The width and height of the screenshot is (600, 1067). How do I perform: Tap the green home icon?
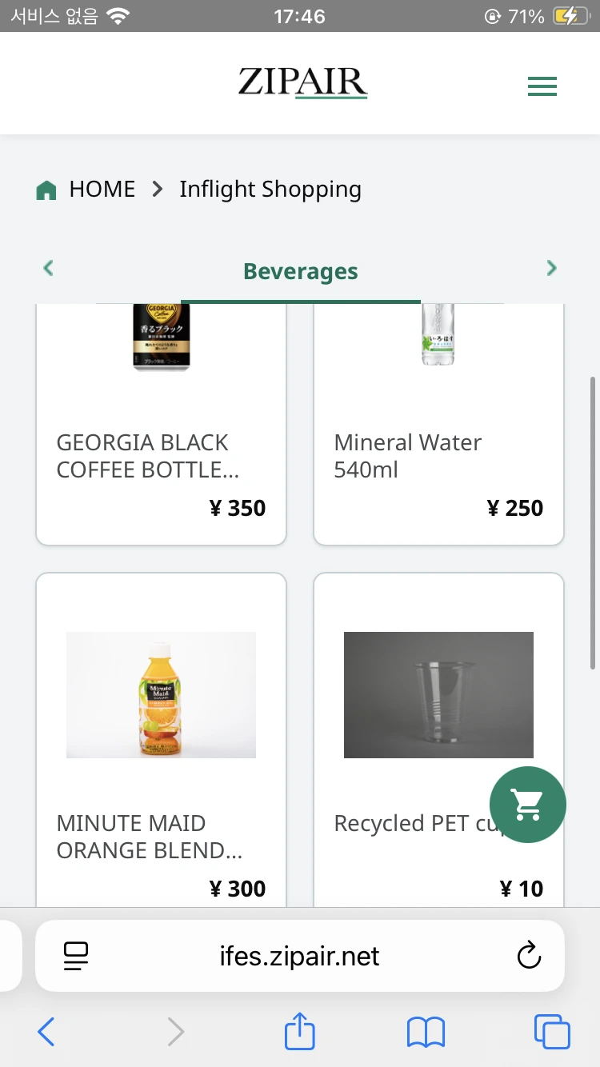pyautogui.click(x=46, y=190)
